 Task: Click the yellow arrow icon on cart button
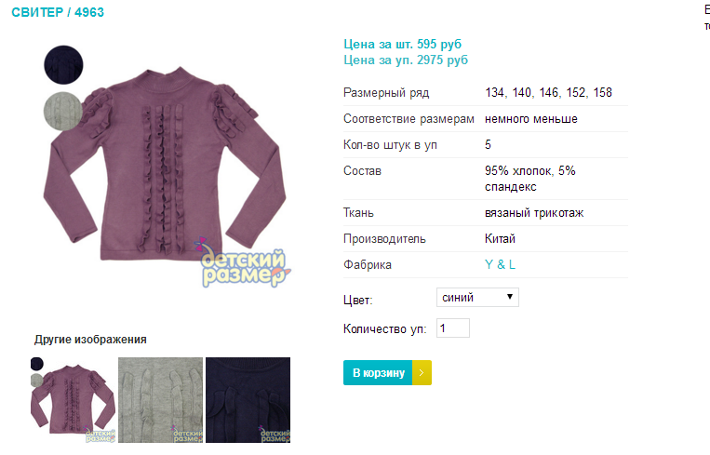point(422,372)
